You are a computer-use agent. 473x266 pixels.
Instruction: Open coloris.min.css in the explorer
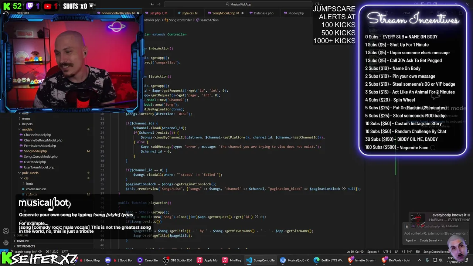[x=36, y=189]
